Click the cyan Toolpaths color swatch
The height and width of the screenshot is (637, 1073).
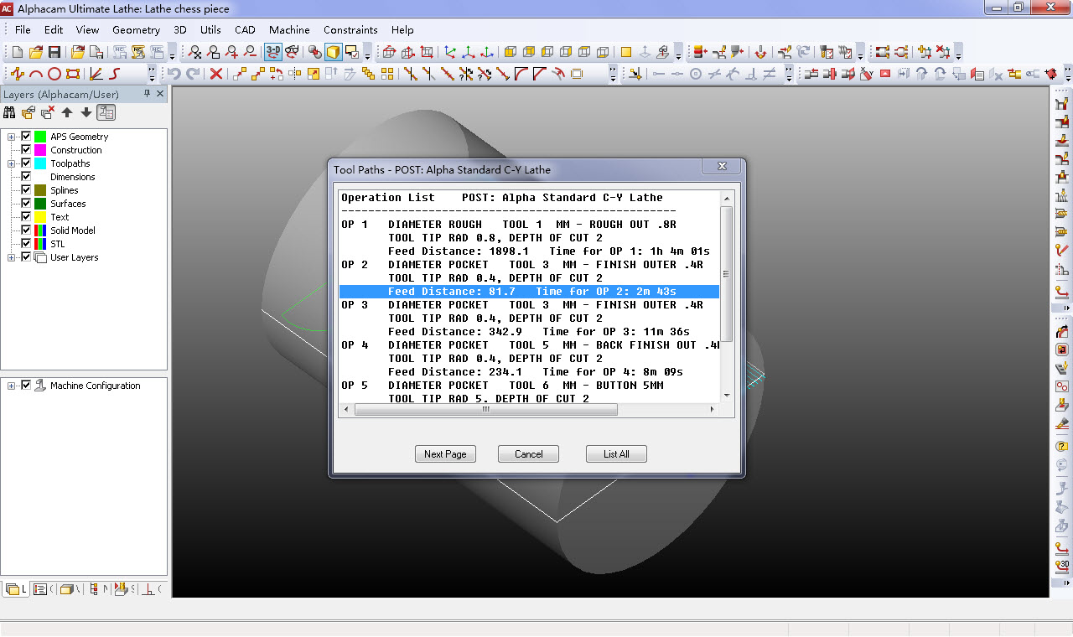coord(40,163)
